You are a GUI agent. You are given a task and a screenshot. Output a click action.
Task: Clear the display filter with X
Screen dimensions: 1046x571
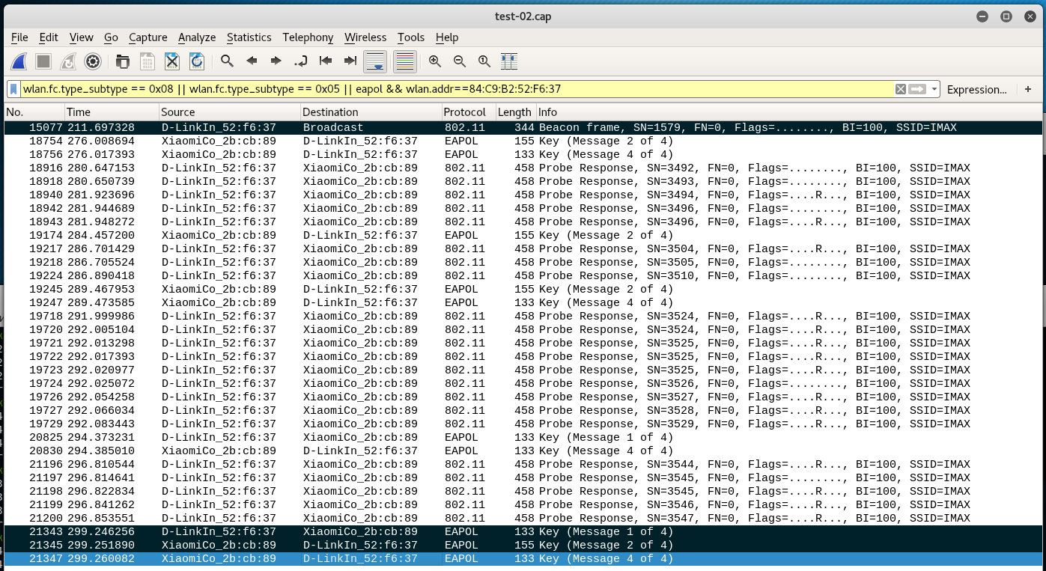coord(901,89)
